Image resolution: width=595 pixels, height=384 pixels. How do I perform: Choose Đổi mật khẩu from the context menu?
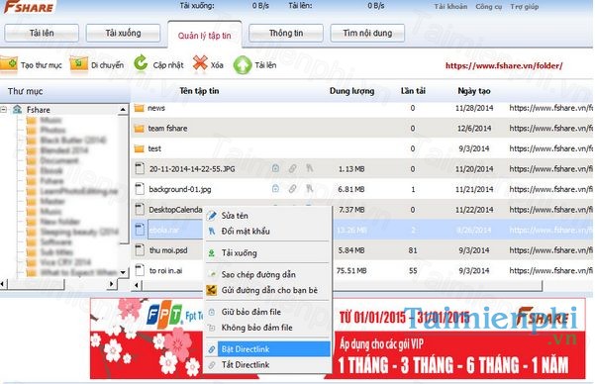click(246, 231)
